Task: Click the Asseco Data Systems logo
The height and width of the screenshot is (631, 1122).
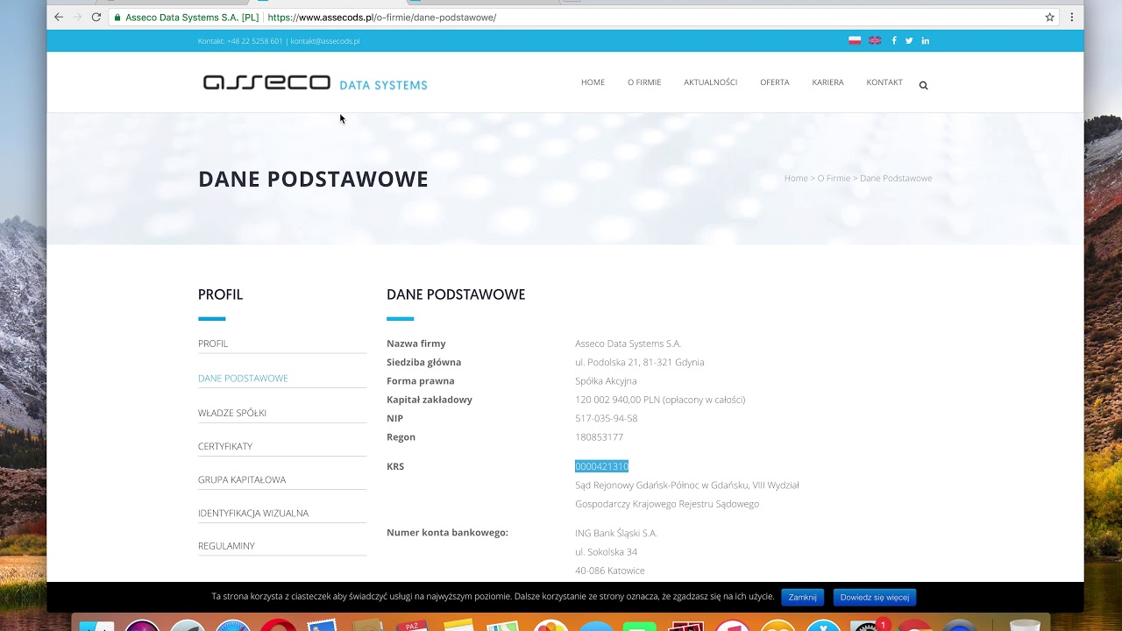Action: click(x=315, y=83)
